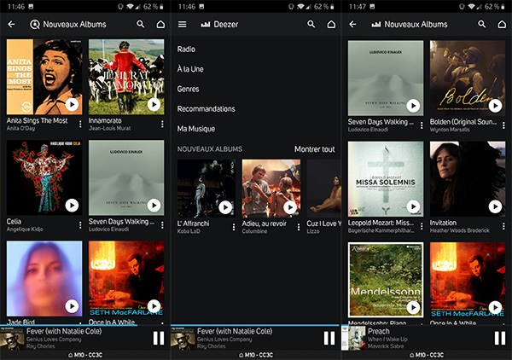The image size is (512, 360).
Task: Play the Invitation album by Heather Woods Broderick
Action: coord(495,206)
